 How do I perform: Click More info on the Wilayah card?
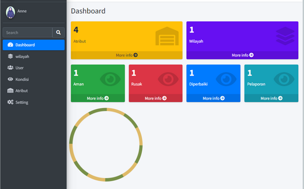242,55
